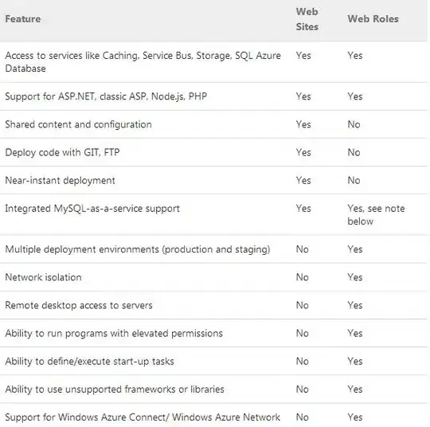Click Integrated MySQL-as-a-service support text
The image size is (430, 427).
(92, 208)
